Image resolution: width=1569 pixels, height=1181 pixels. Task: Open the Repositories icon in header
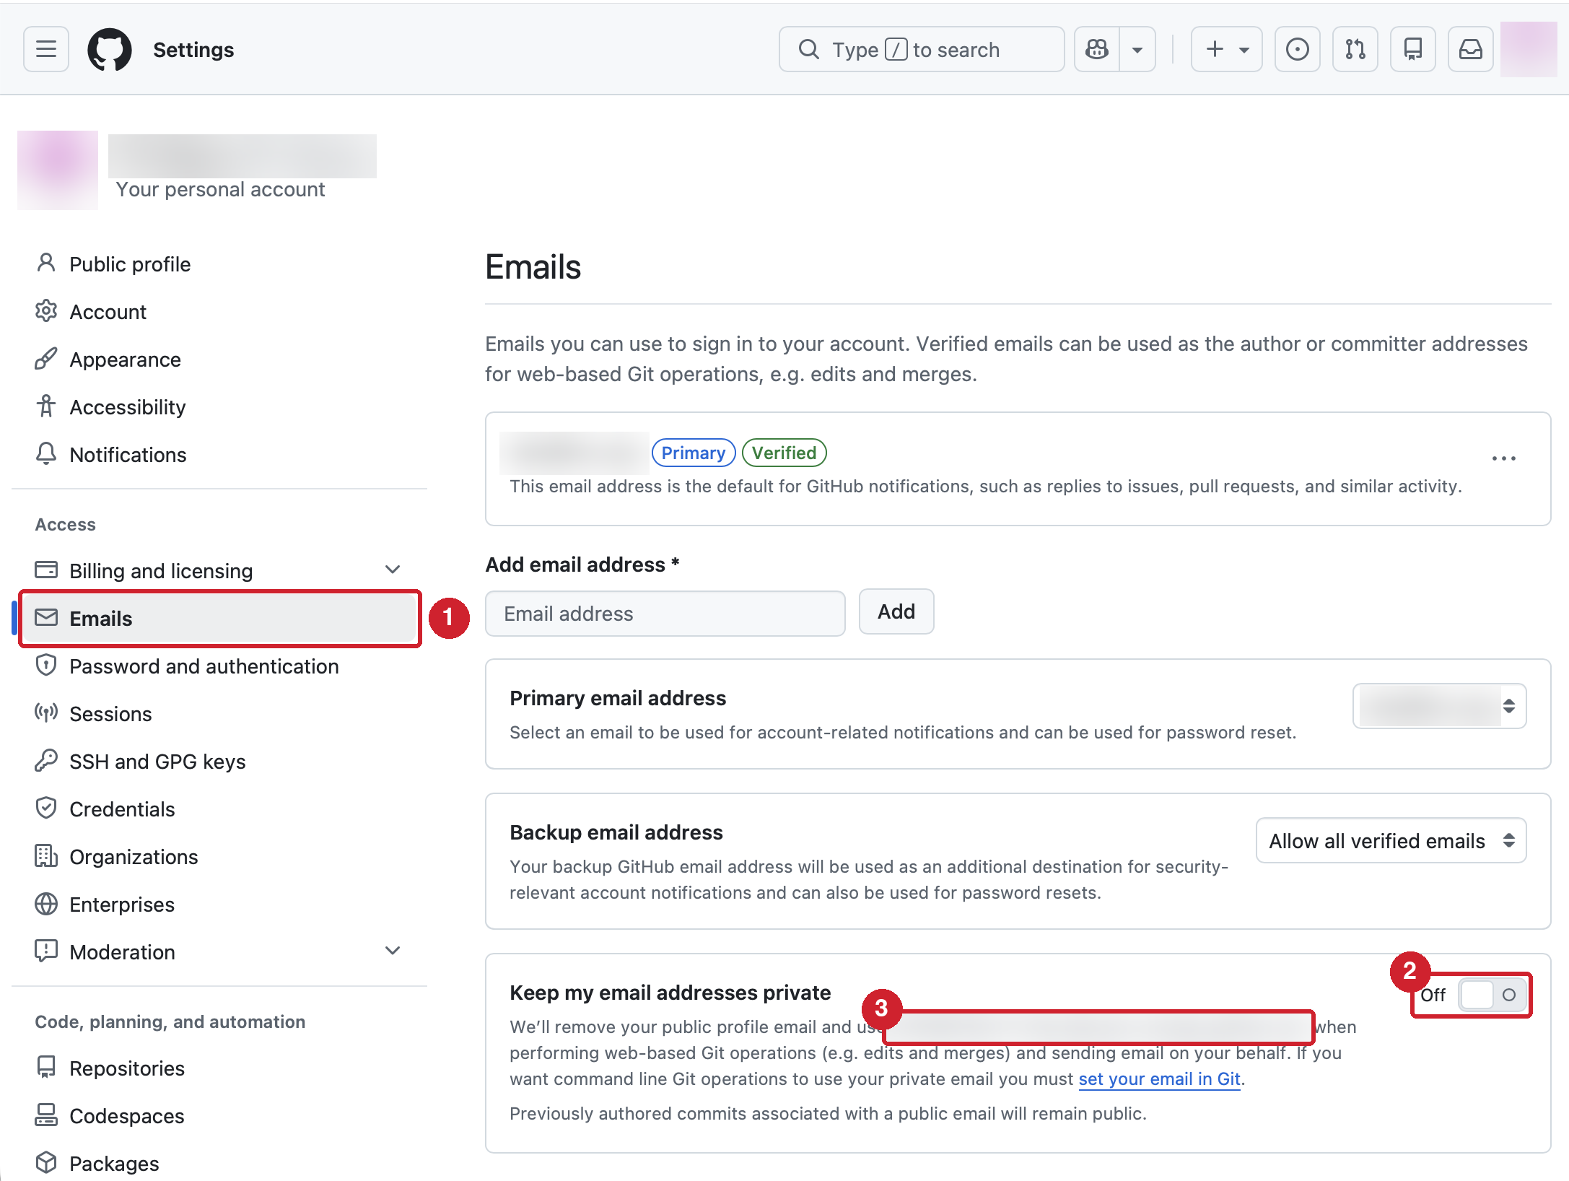click(x=1413, y=49)
